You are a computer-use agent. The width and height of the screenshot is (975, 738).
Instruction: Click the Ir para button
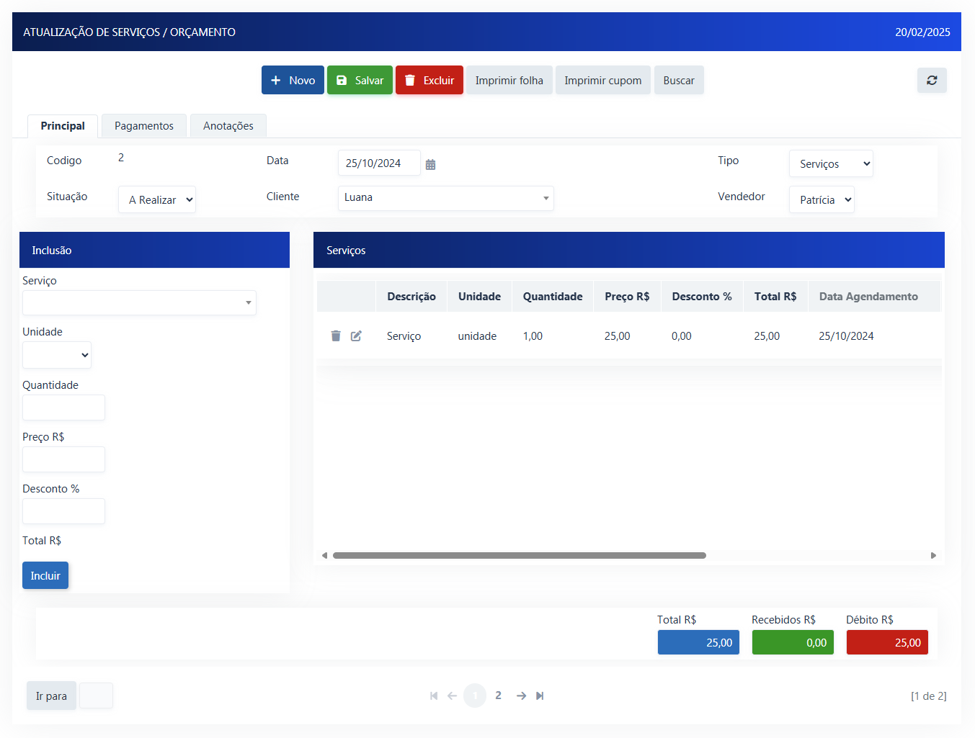click(51, 696)
